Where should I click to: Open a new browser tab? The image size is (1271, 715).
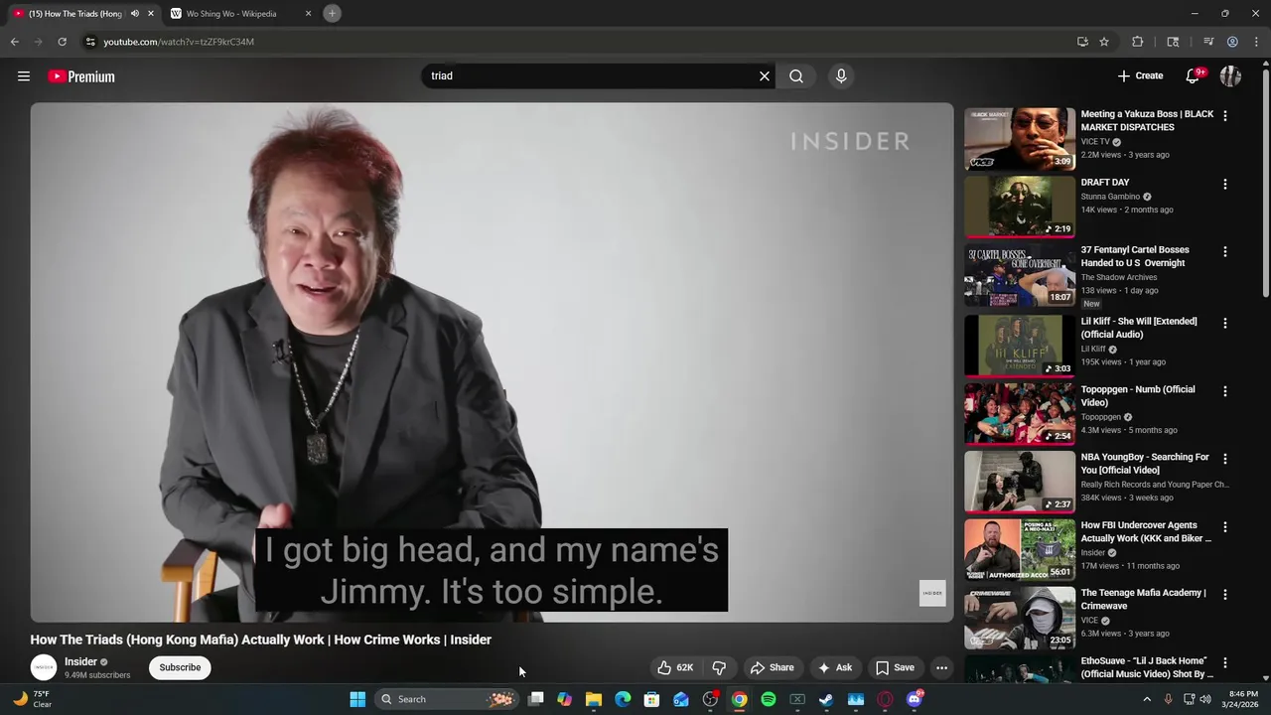coord(333,13)
